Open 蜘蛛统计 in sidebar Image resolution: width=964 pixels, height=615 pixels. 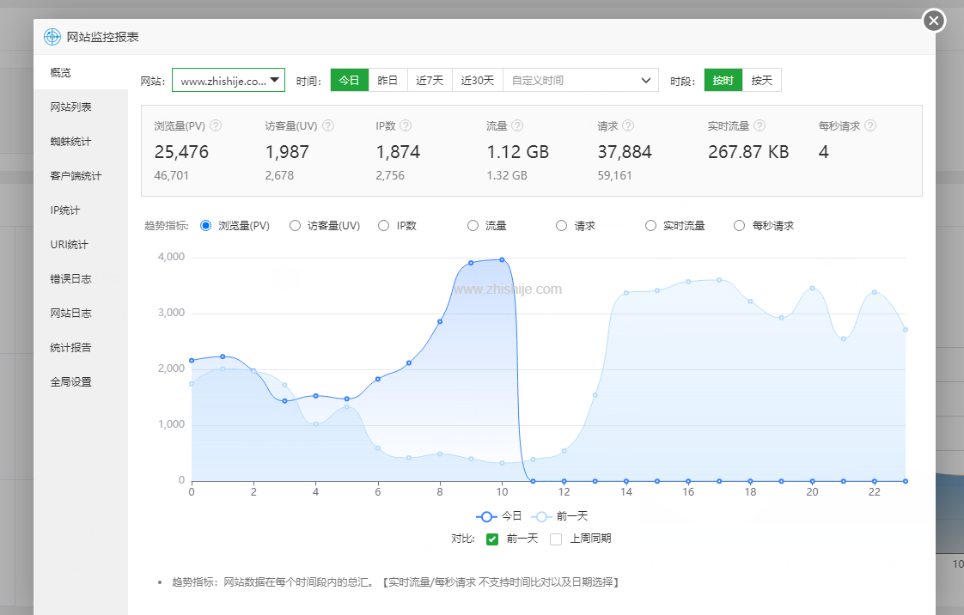tap(81, 142)
